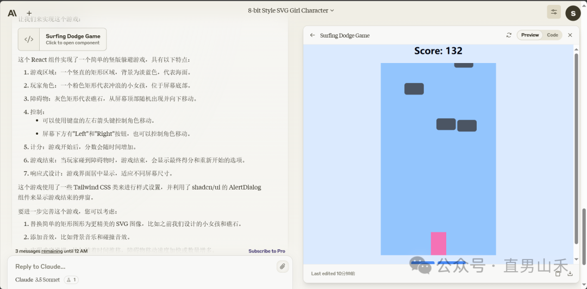Open the Surfing Dodge Game component card
Image resolution: width=587 pixels, height=289 pixels.
click(x=63, y=39)
